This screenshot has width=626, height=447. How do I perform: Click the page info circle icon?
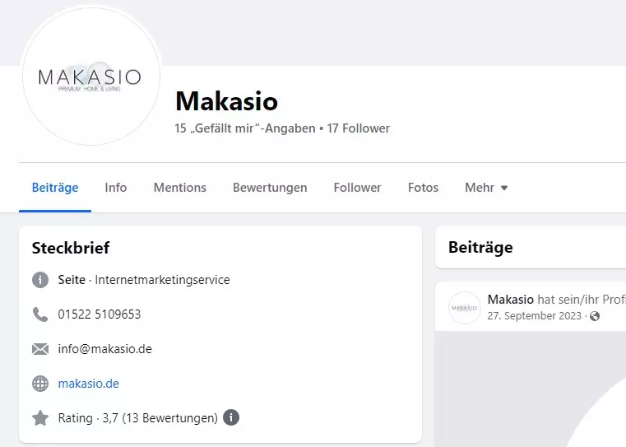[40, 280]
